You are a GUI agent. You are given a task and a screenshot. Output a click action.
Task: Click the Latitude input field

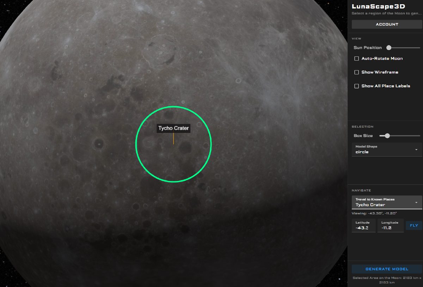(x=364, y=226)
